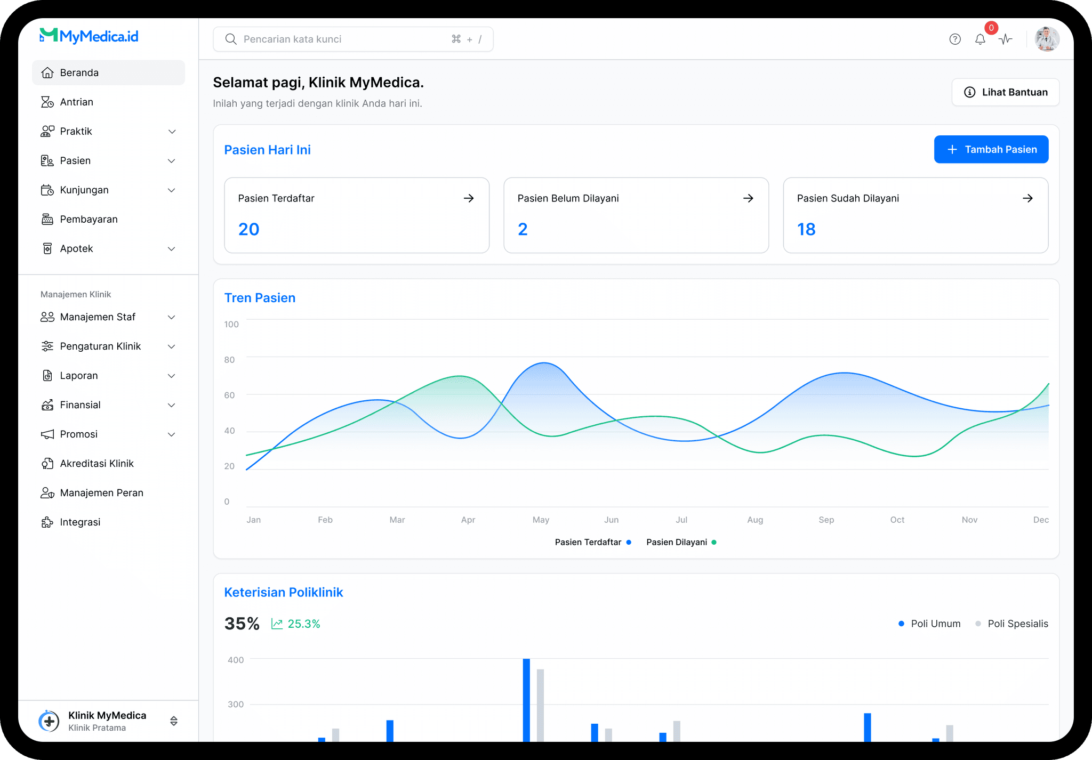
Task: Click the Beranda home icon
Action: pos(47,72)
